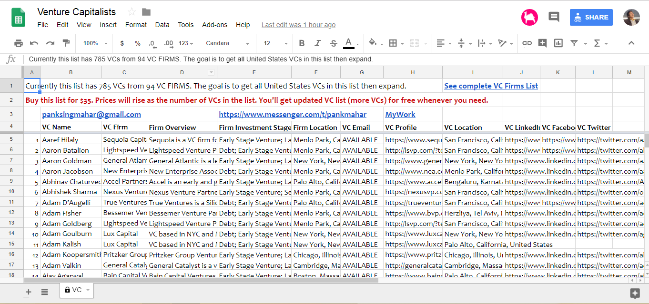Click the 'Last edit was 1 hour ago' link
The image size is (649, 304).
click(x=298, y=25)
